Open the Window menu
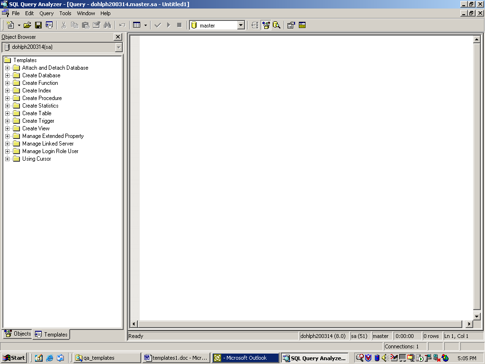 pyautogui.click(x=86, y=13)
